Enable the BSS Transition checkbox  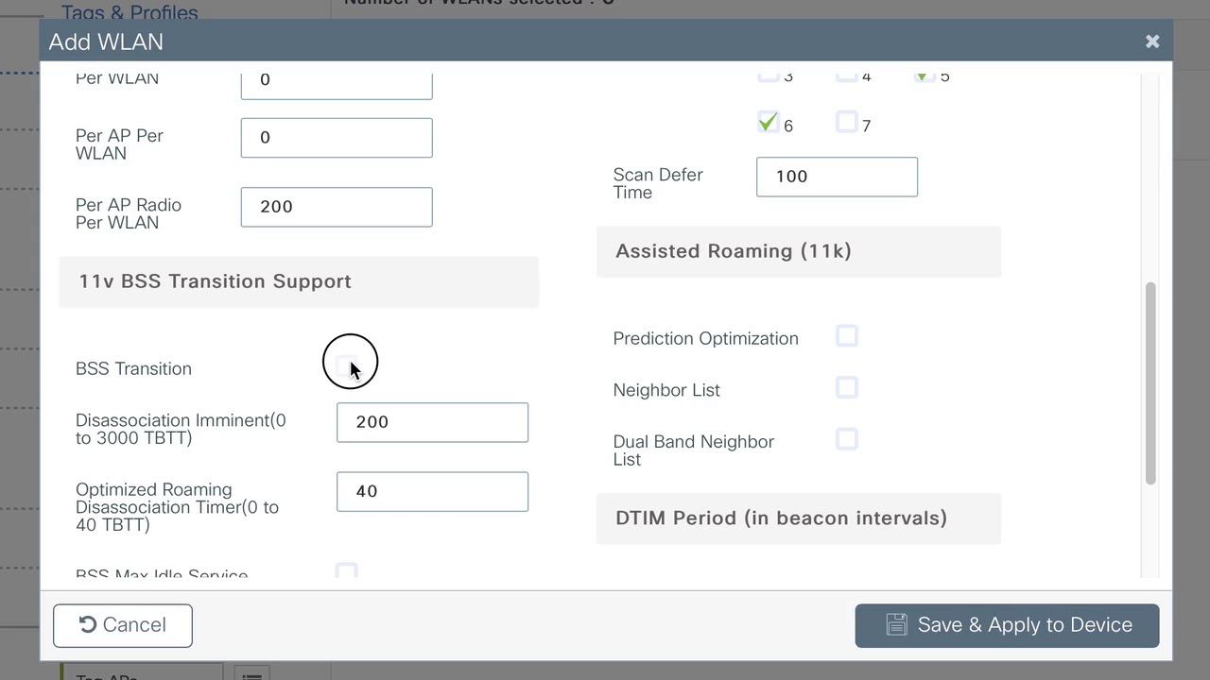click(347, 366)
